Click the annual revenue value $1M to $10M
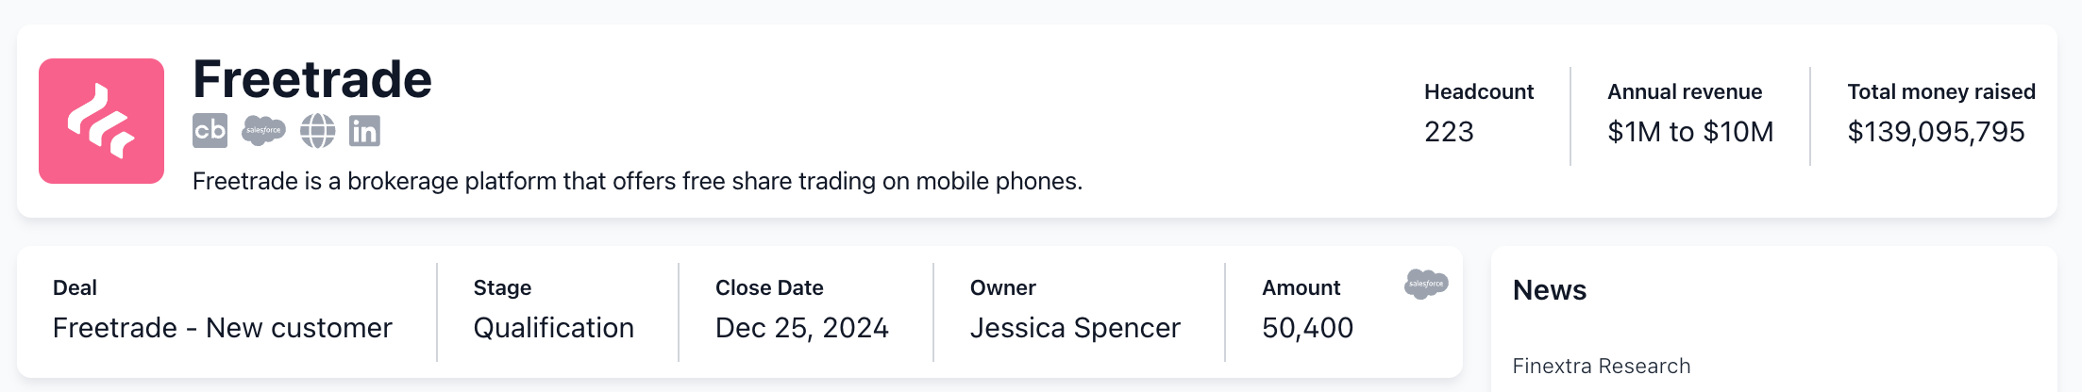This screenshot has width=2082, height=392. coord(1690,132)
